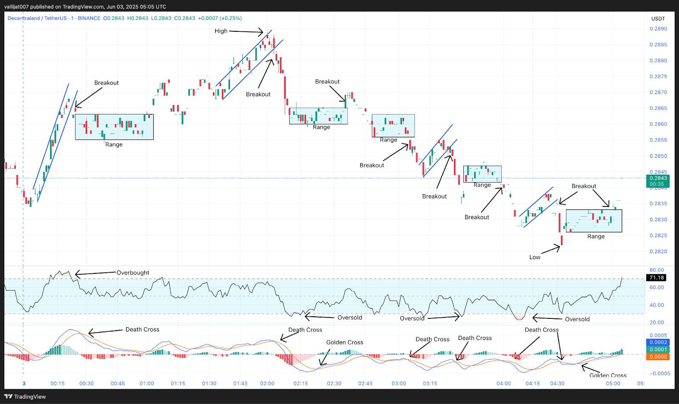Click the 01:30 time axis label
The image size is (679, 404).
pyautogui.click(x=209, y=384)
